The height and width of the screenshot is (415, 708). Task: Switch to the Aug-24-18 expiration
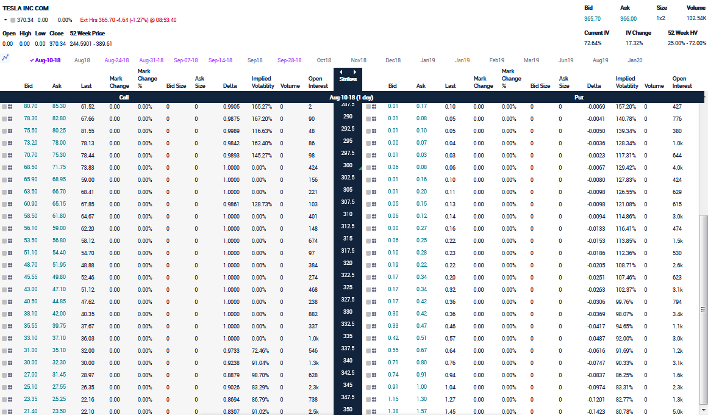(116, 60)
